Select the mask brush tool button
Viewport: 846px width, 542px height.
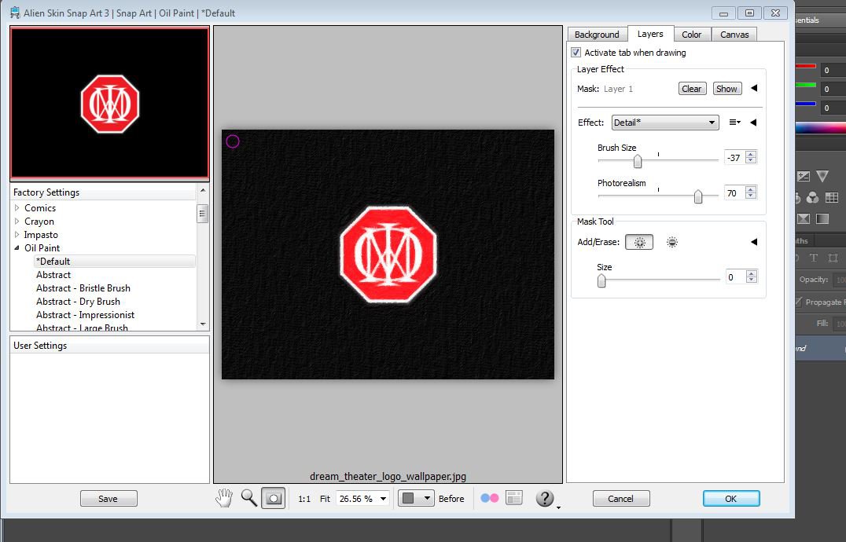pos(273,498)
